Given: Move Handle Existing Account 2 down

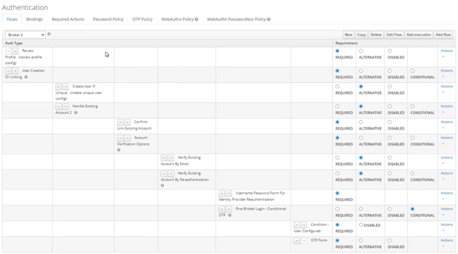Looking at the screenshot, I should point(66,107).
